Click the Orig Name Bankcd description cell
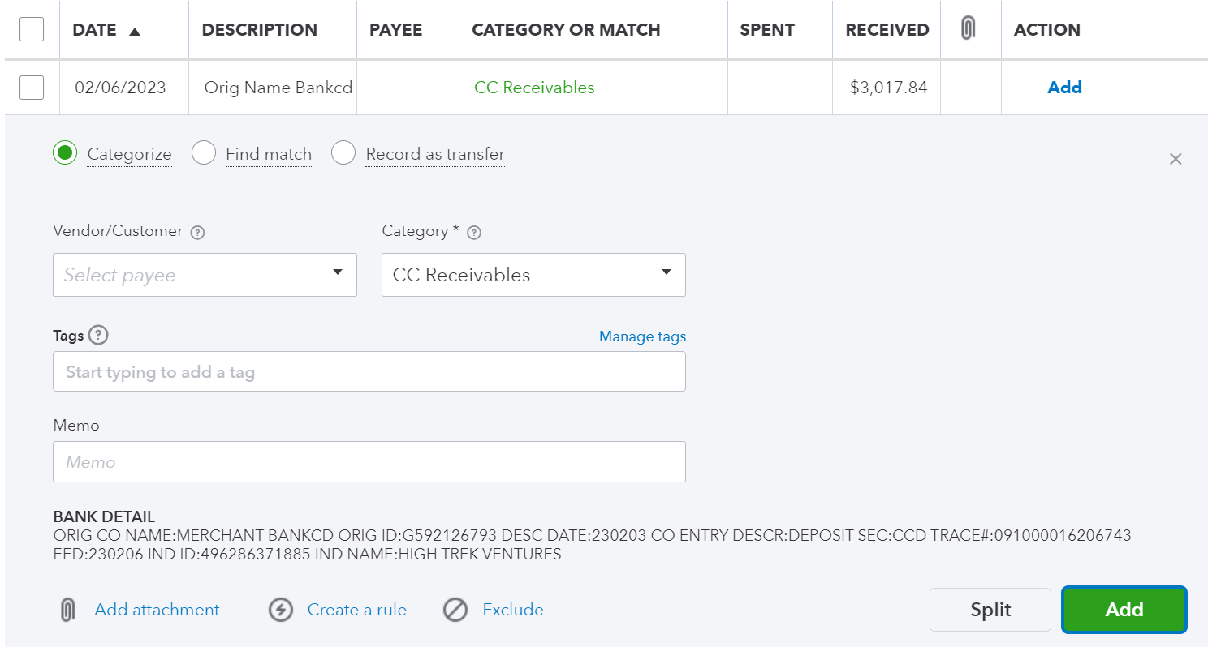Screen dimensions: 1208x647 pos(278,88)
